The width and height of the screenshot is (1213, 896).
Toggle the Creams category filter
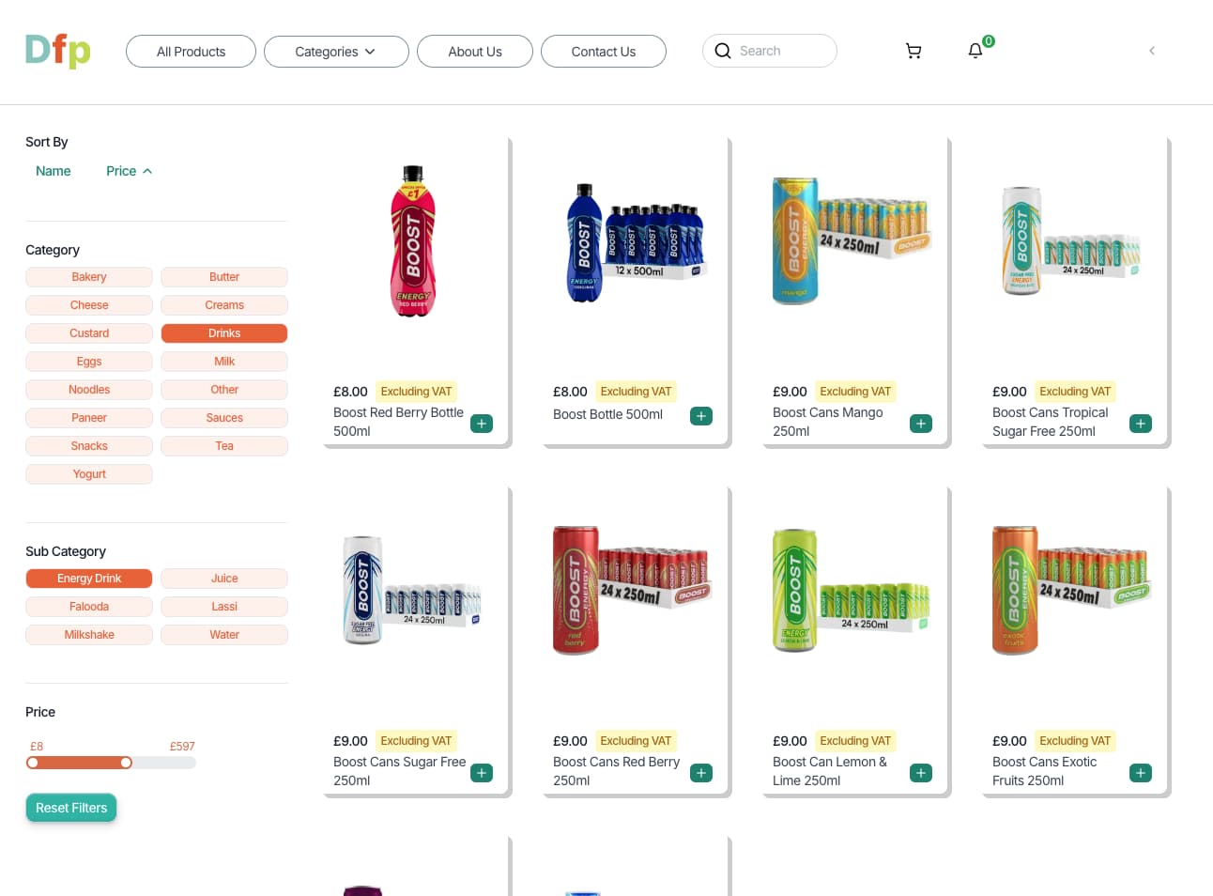click(x=224, y=305)
